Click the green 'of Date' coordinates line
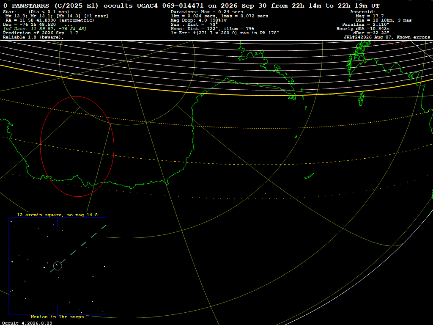The image size is (433, 325). [x=45, y=29]
